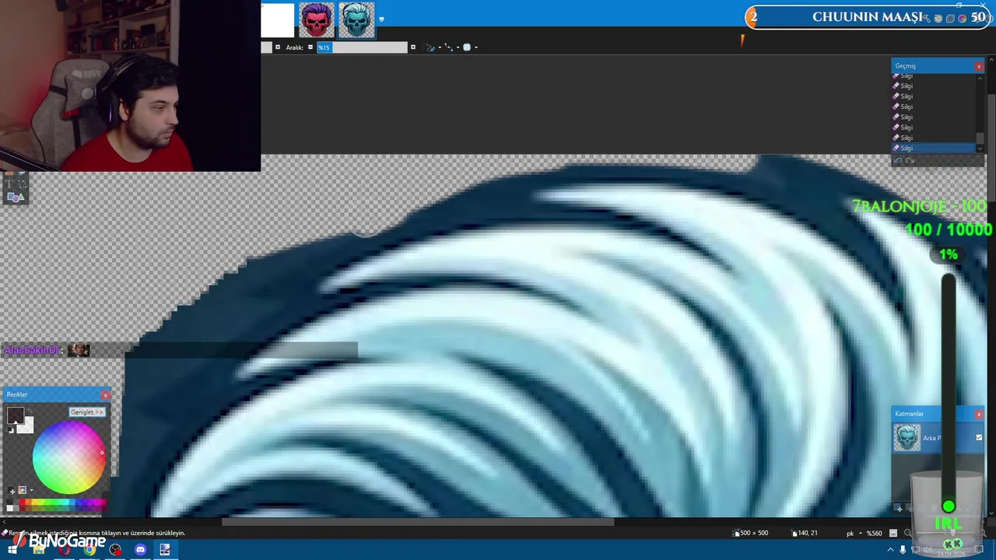The width and height of the screenshot is (996, 560).
Task: Open the image list dropdown arrow
Action: [x=381, y=19]
